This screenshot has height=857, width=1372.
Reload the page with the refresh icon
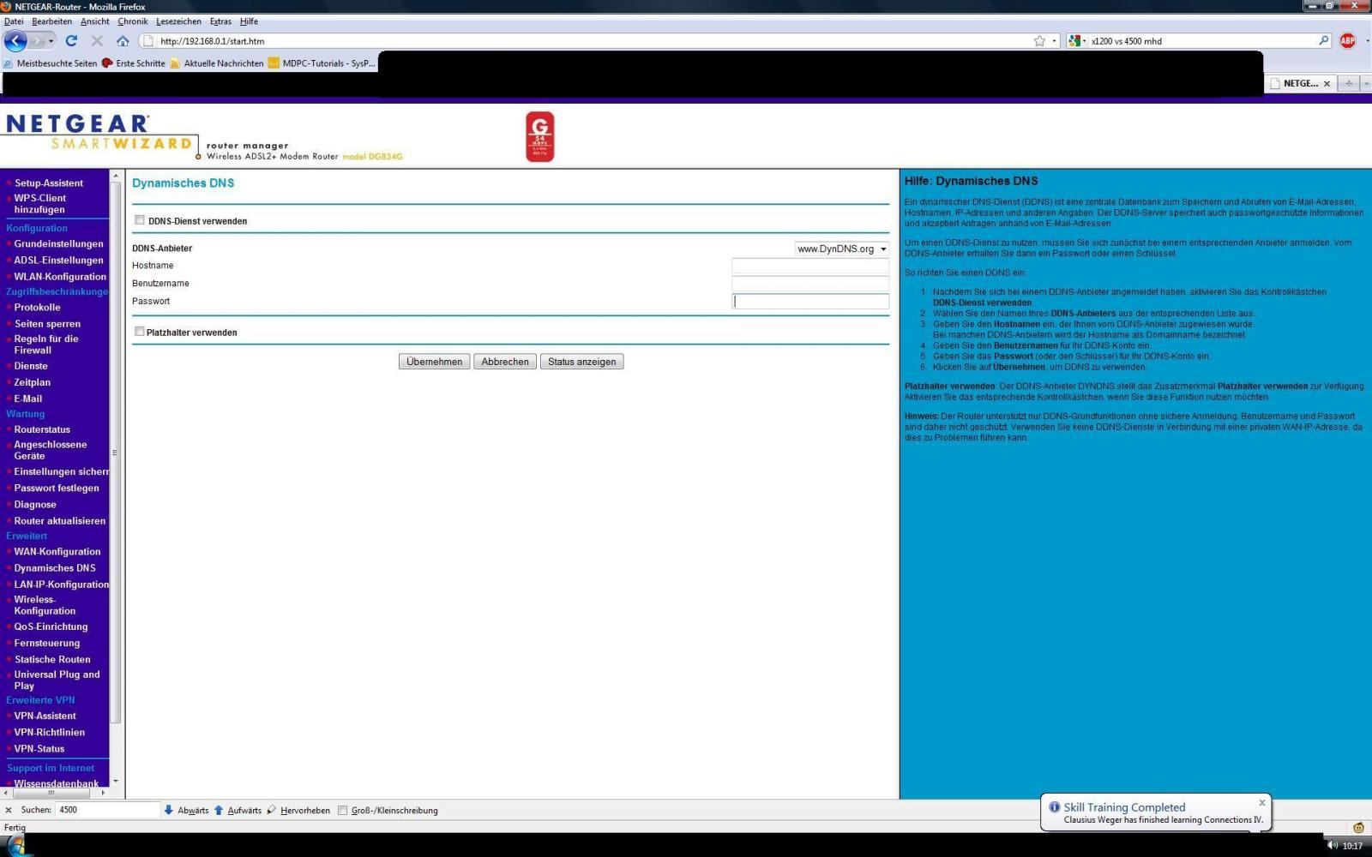[71, 40]
